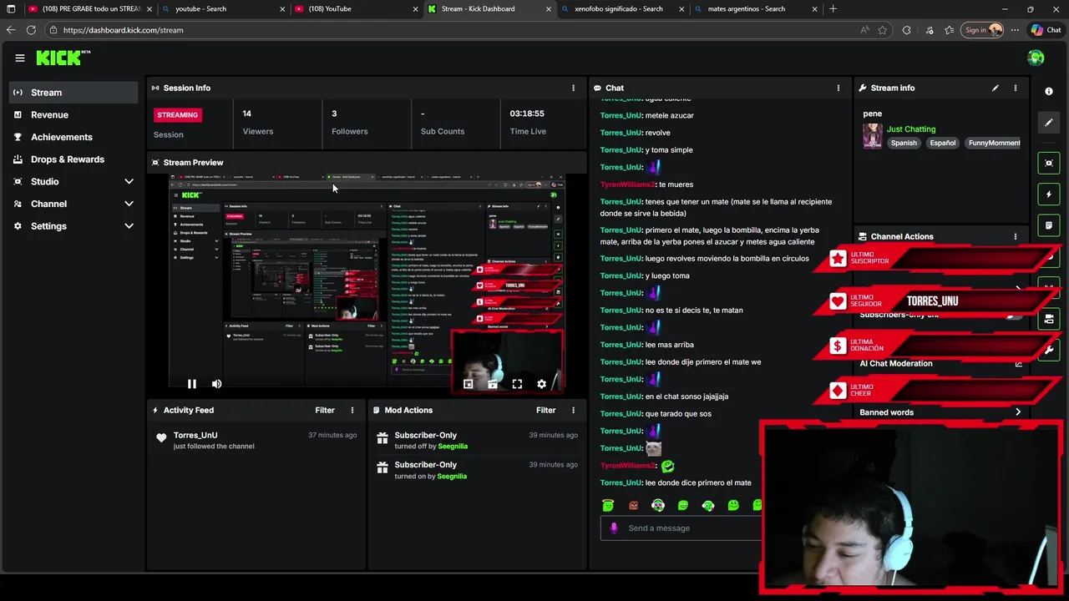Click the STREAMING status badge
The height and width of the screenshot is (601, 1069).
click(177, 115)
